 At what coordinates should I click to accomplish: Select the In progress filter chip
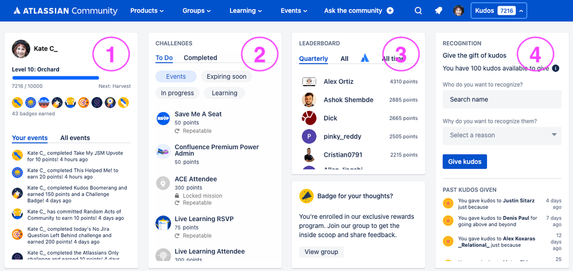pos(177,93)
